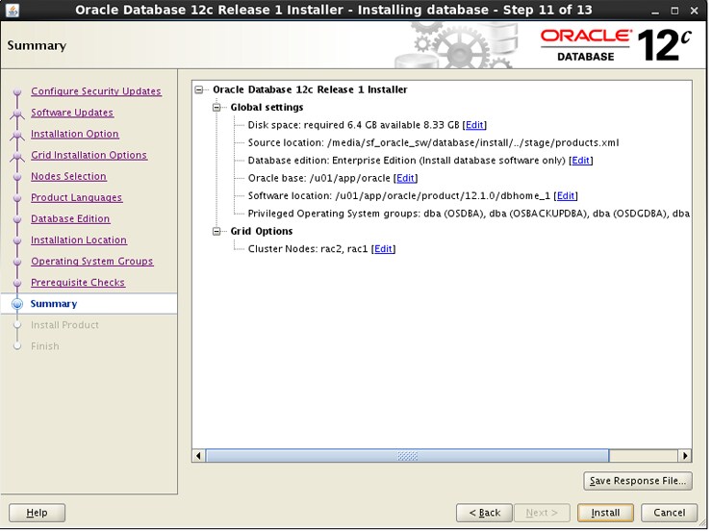Click the Install button

pyautogui.click(x=605, y=514)
